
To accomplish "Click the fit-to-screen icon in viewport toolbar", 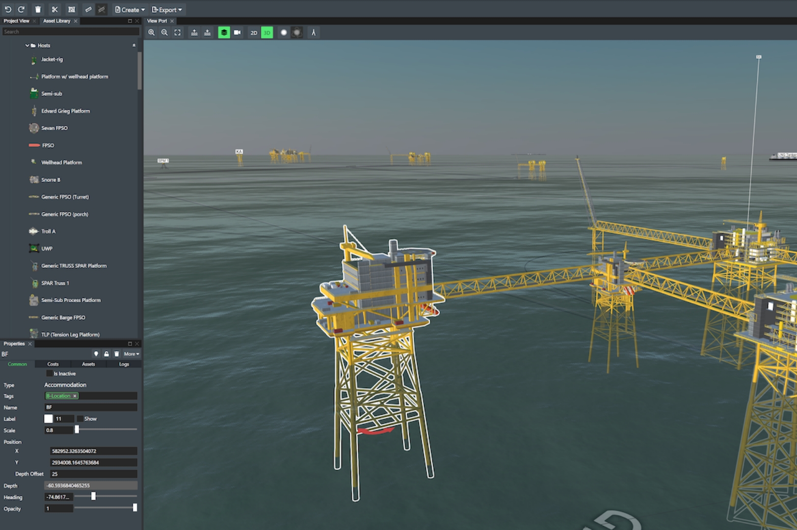I will click(178, 32).
